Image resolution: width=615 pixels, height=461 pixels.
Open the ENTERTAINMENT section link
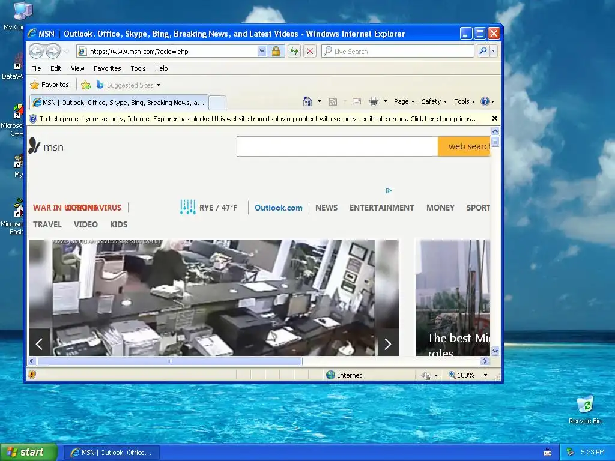(x=381, y=208)
